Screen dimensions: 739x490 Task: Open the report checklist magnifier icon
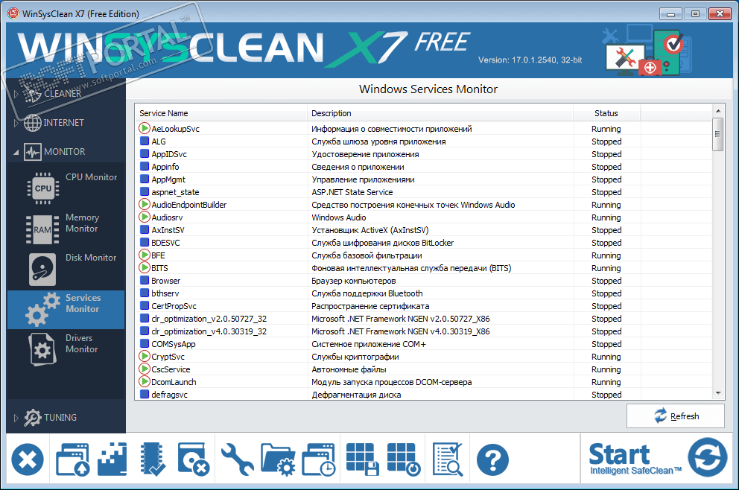[x=448, y=459]
